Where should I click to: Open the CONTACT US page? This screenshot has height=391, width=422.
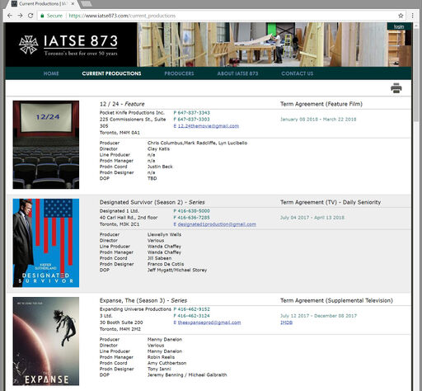298,73
